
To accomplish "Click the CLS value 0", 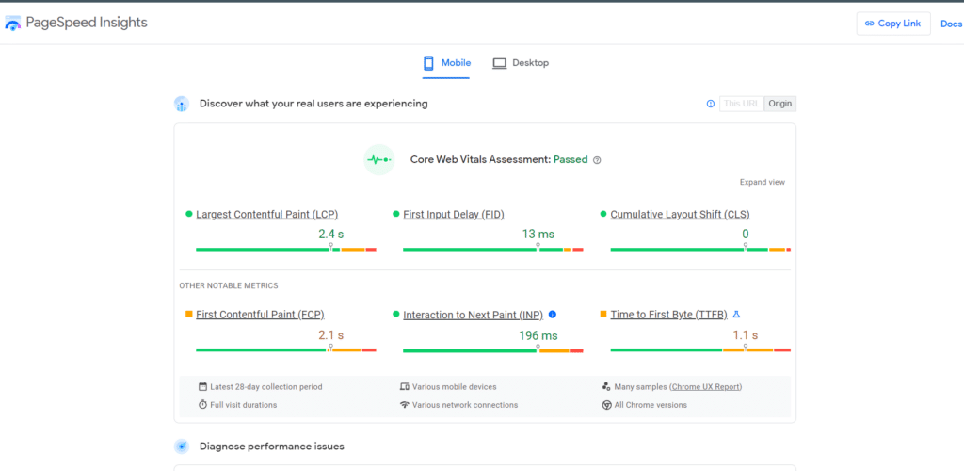I will coord(746,234).
